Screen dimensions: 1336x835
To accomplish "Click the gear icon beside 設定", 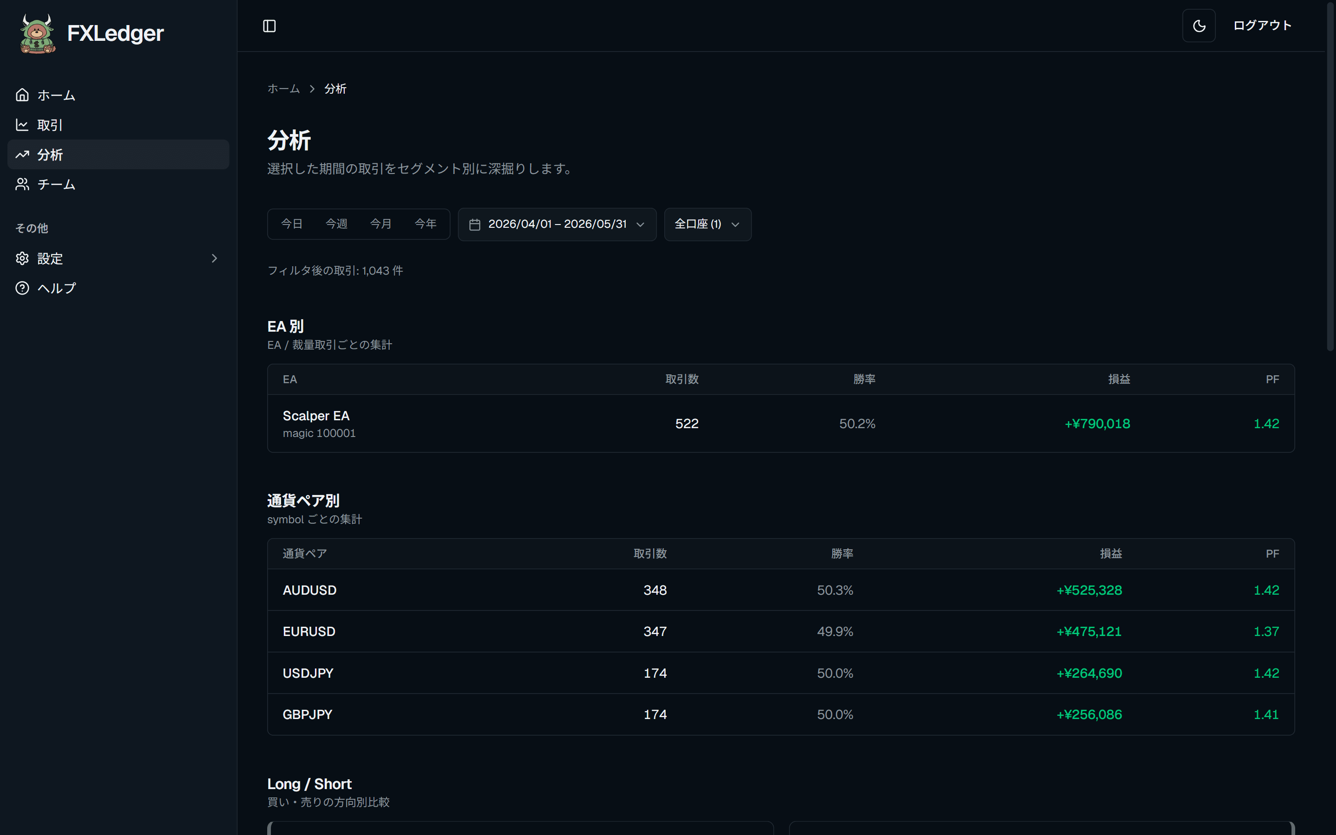I will 22,258.
